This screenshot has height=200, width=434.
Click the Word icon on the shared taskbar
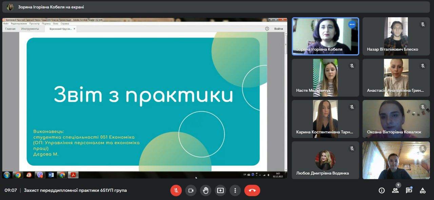[x=51, y=175]
